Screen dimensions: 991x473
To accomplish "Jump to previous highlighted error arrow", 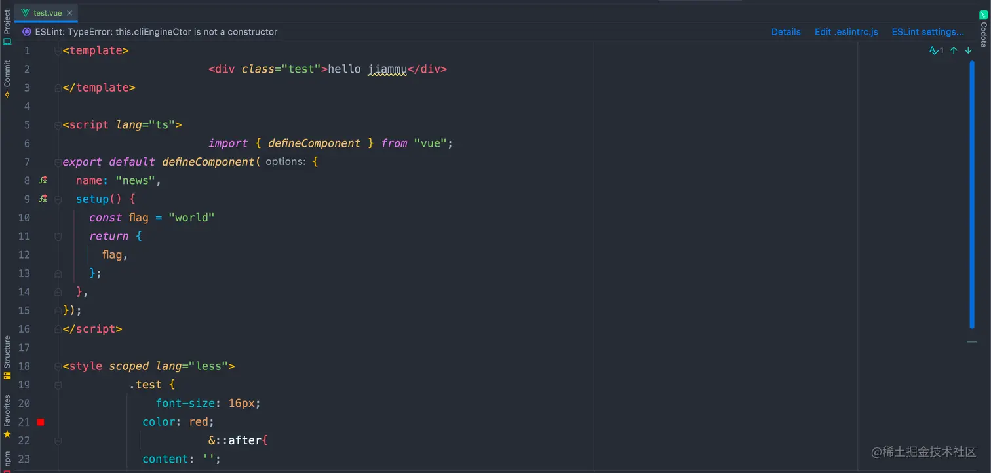I will (954, 50).
